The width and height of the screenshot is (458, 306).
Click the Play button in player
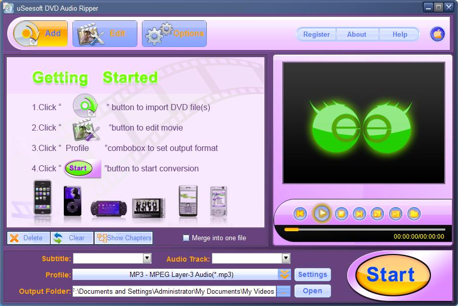(322, 214)
